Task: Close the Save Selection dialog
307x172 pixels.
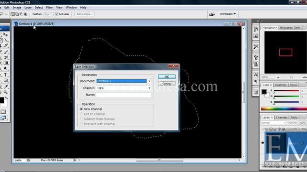Action: point(173,66)
